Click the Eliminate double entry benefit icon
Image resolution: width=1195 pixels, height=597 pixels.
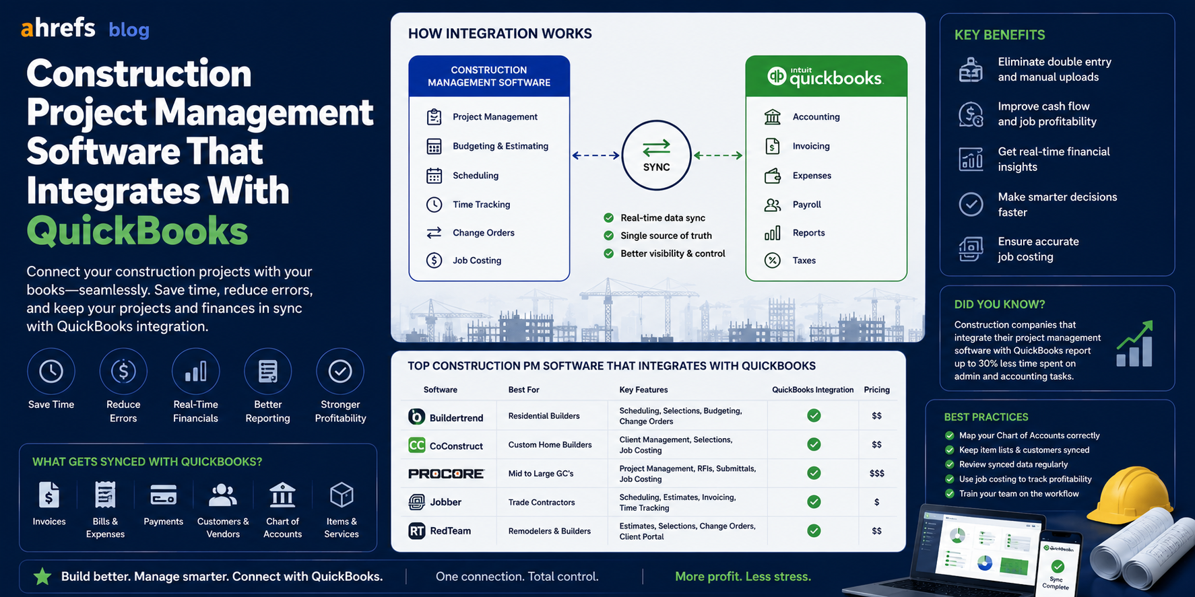pos(971,70)
